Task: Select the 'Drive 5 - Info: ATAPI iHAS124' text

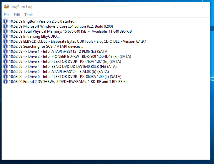Action: pyautogui.click(x=52, y=72)
